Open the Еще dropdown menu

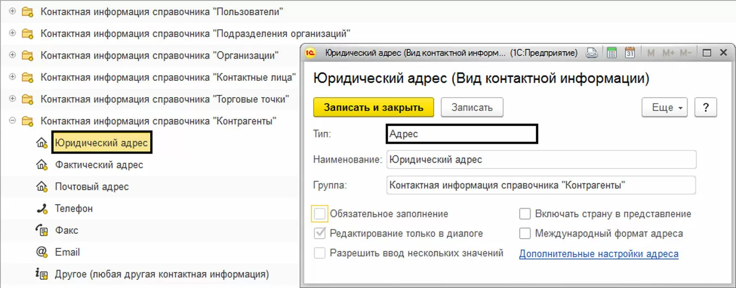click(x=665, y=107)
